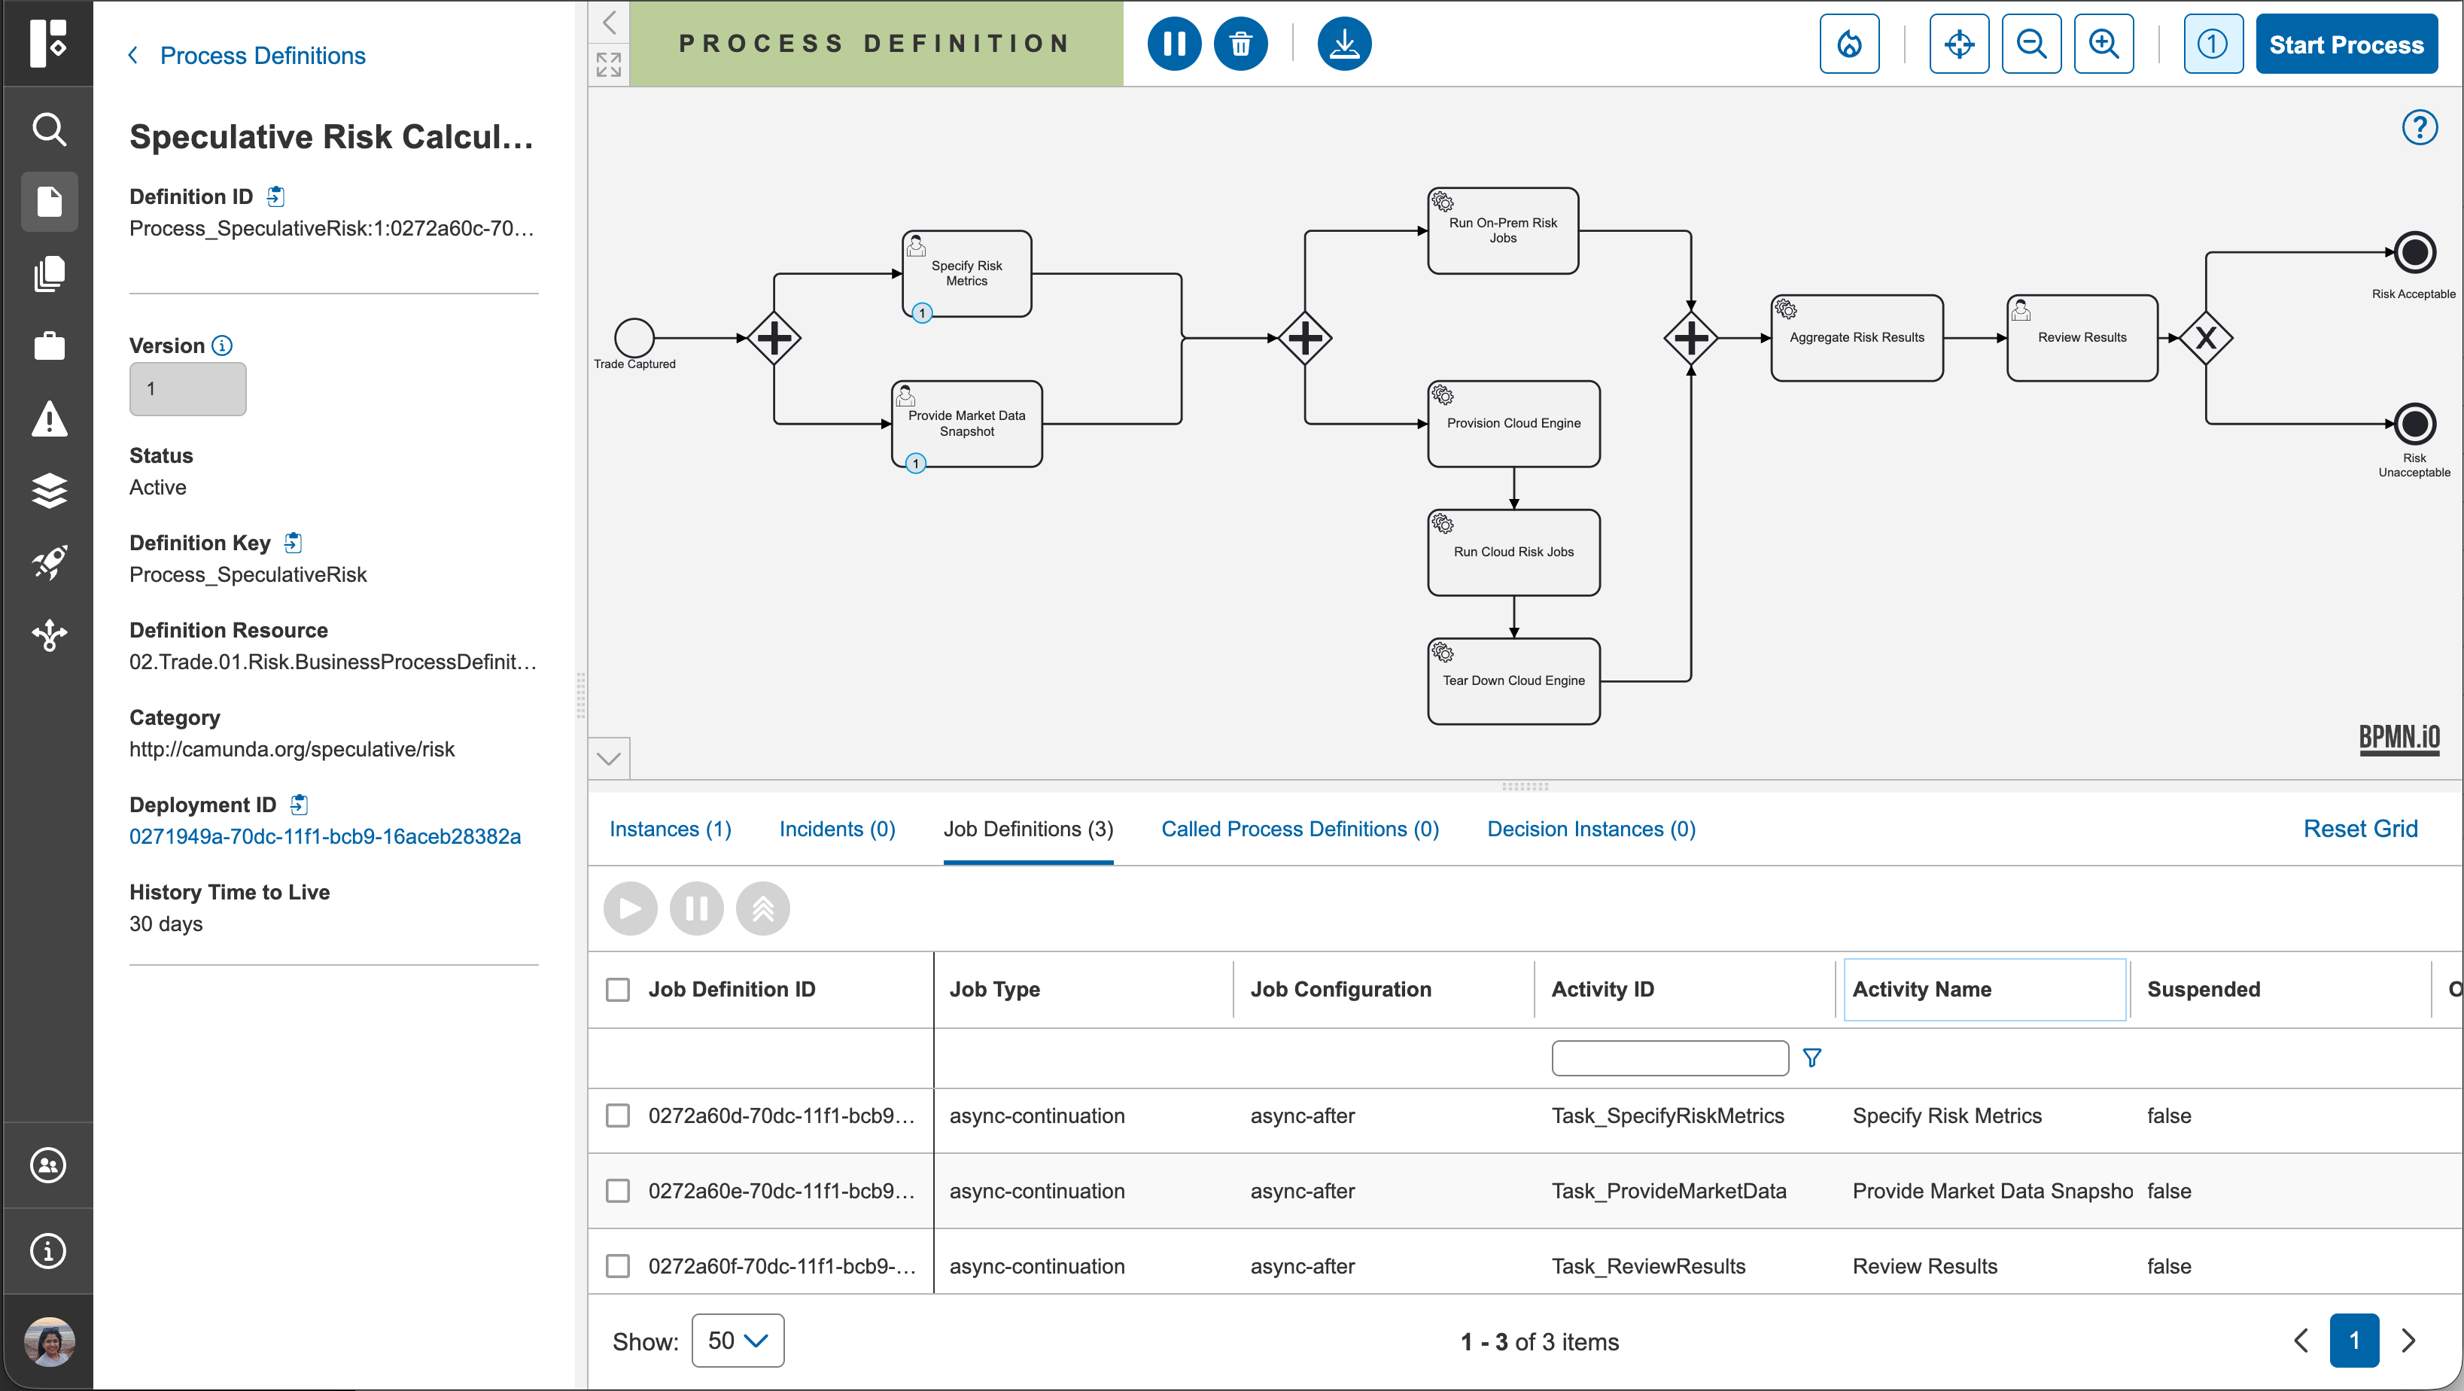This screenshot has width=2464, height=1391.
Task: Collapse the diagram panel with down chevron
Action: (x=610, y=759)
